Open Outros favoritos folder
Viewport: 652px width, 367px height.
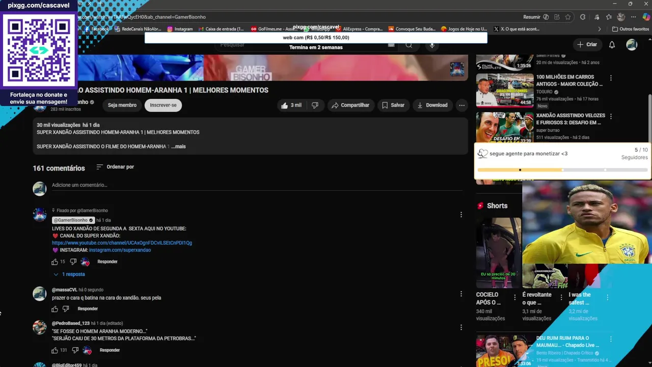pos(631,29)
